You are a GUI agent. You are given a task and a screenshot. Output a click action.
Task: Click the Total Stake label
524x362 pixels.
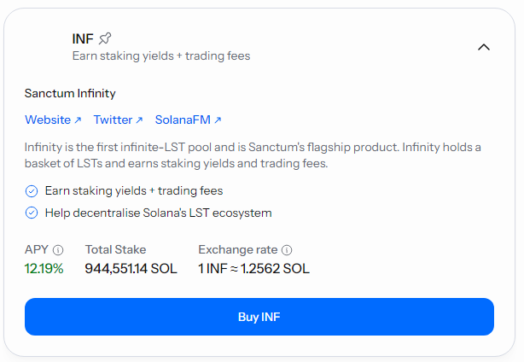(115, 250)
